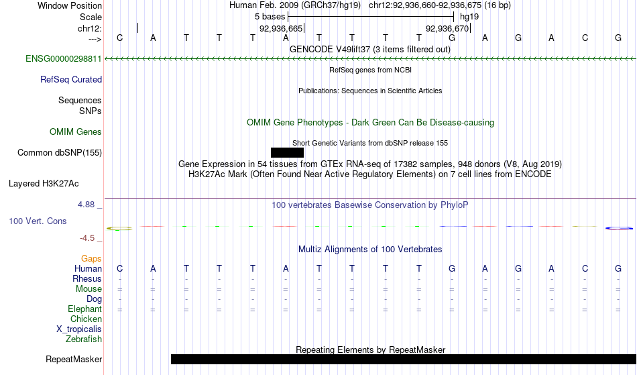
Task: Select the X_tropicalis alignment row label
Action: click(79, 329)
